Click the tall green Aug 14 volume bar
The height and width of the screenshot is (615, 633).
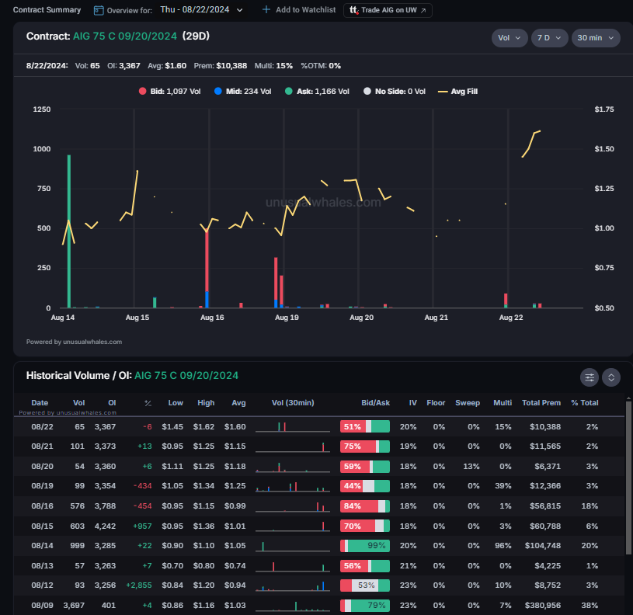tap(69, 231)
